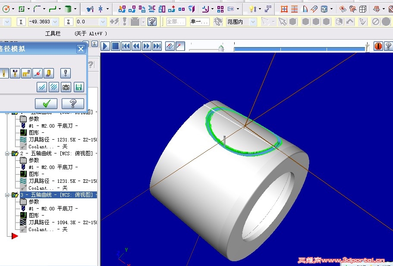Click the 全部... selection button

coord(176,22)
